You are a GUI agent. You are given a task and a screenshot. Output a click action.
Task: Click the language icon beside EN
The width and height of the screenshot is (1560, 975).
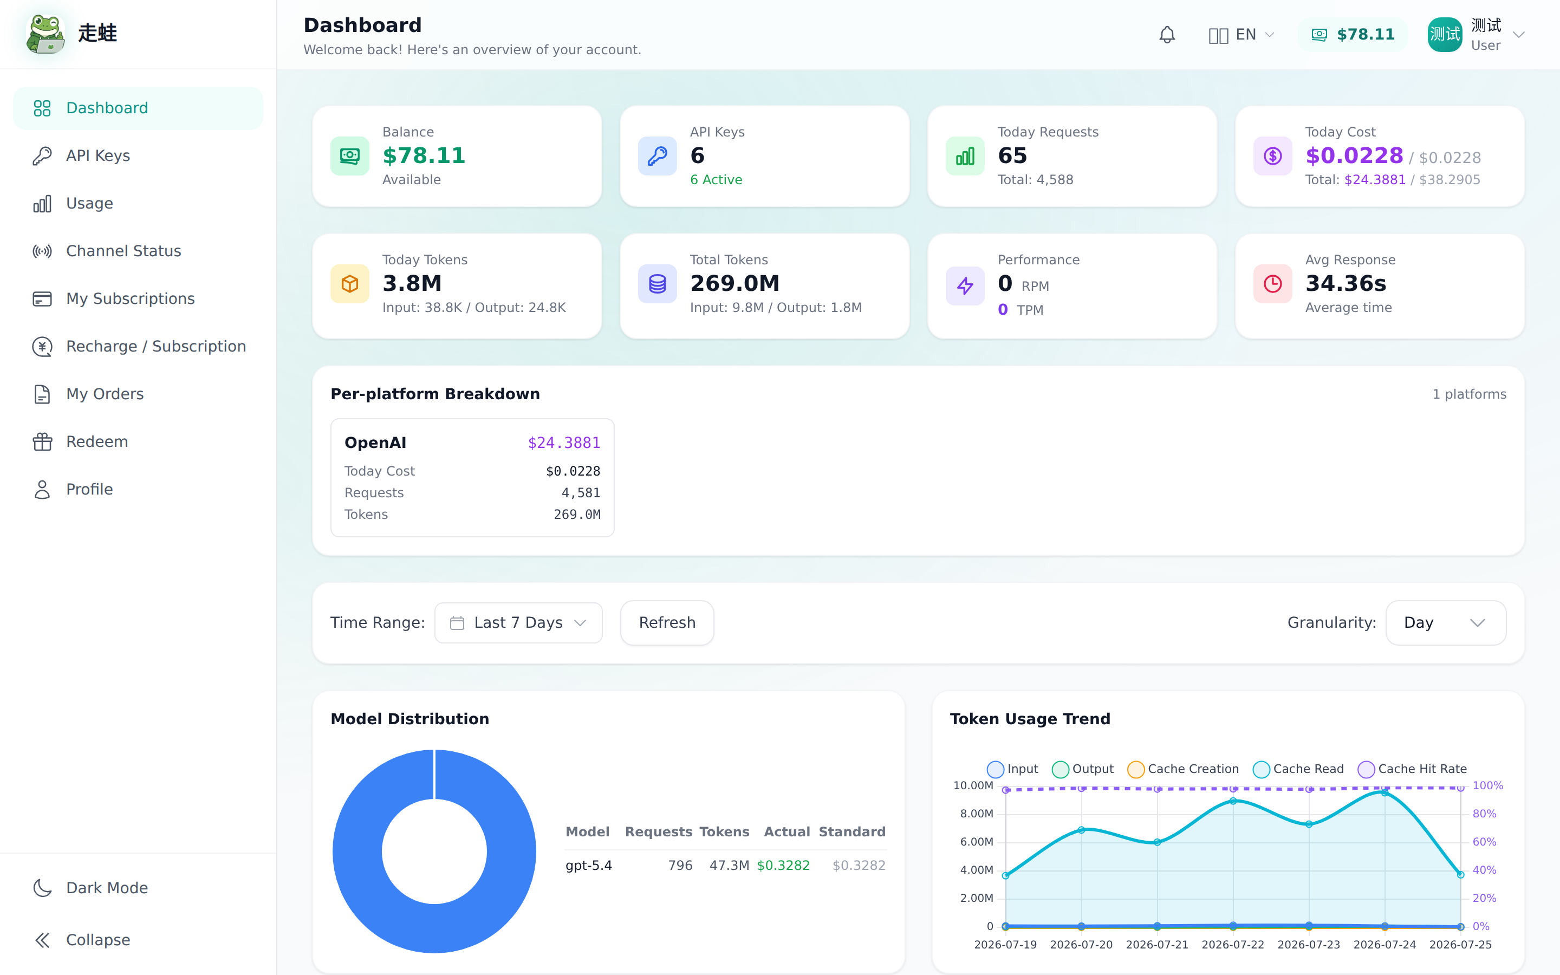click(x=1218, y=35)
